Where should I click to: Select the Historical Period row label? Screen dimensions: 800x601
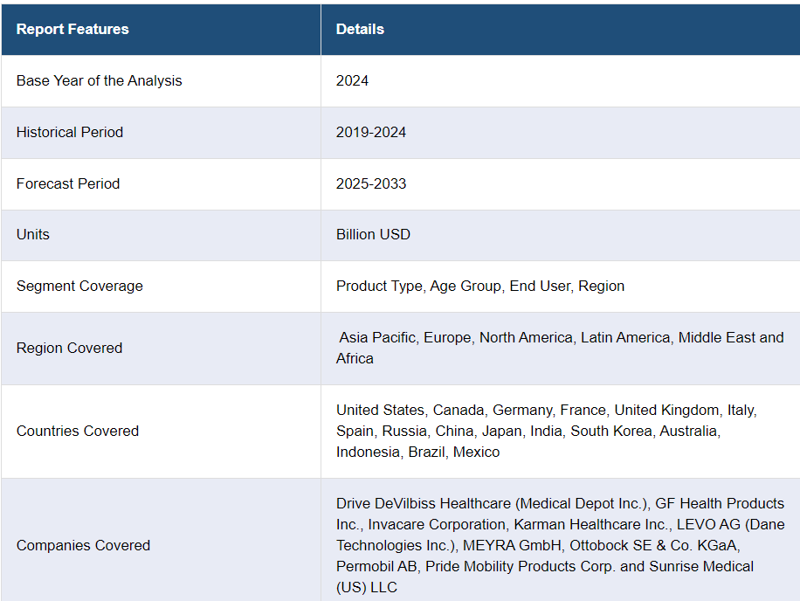pyautogui.click(x=70, y=133)
